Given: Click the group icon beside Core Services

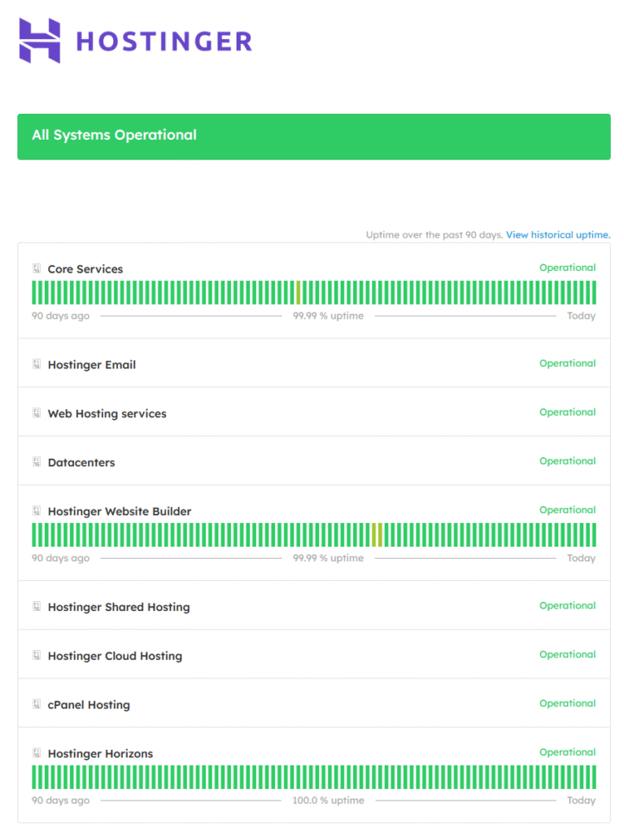Looking at the screenshot, I should point(37,268).
